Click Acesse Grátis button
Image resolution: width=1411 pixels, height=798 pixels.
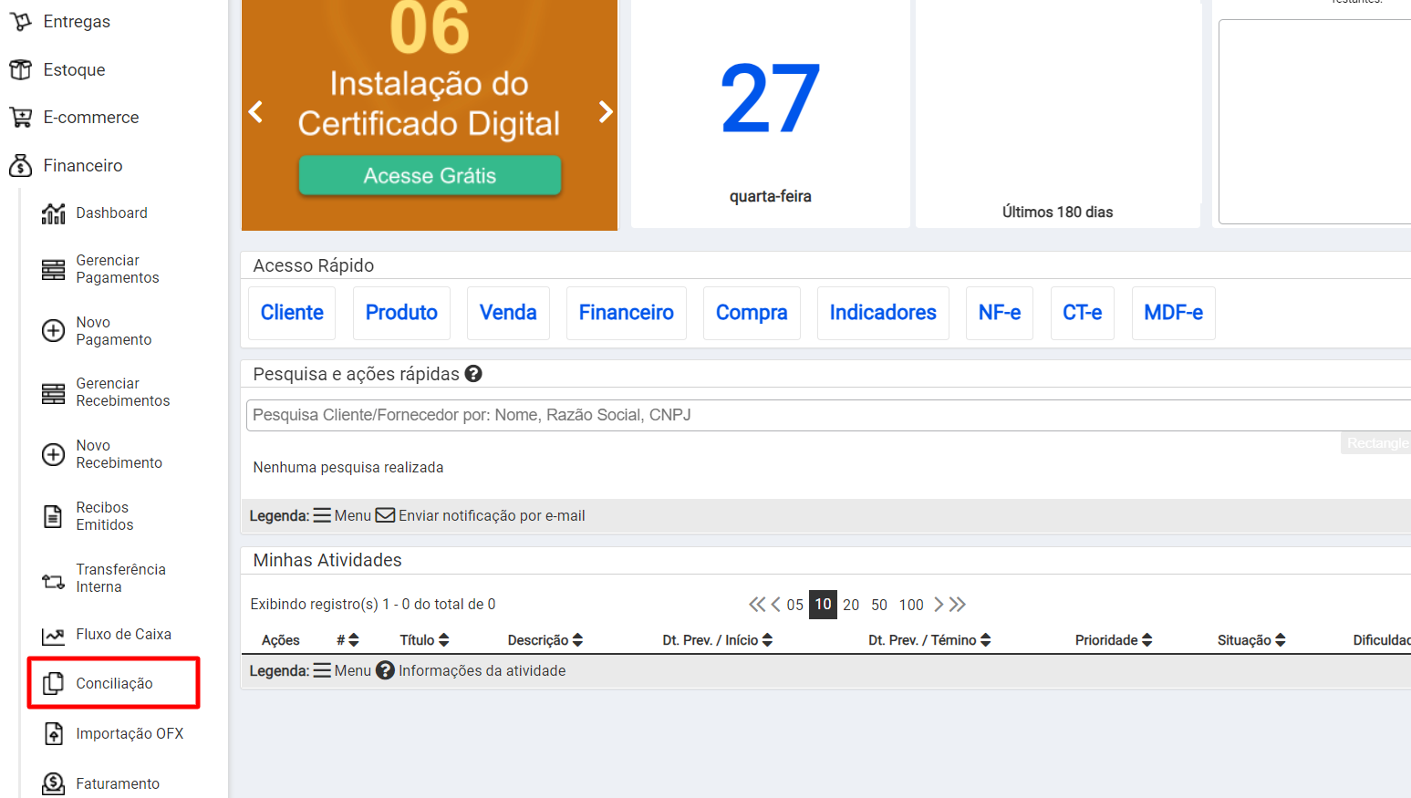pyautogui.click(x=430, y=175)
